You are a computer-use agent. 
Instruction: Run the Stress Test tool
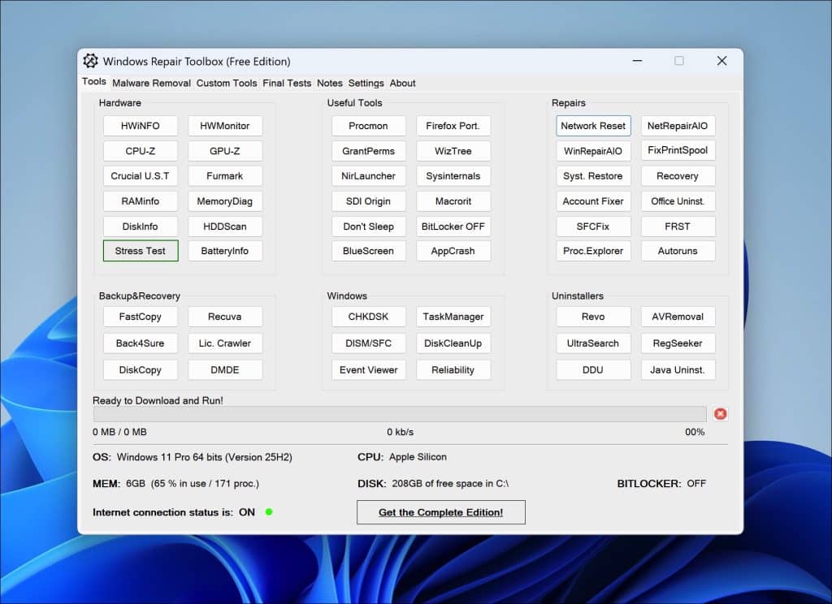click(x=141, y=251)
